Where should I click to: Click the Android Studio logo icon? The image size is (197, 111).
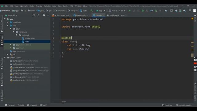2,6
